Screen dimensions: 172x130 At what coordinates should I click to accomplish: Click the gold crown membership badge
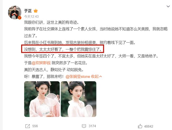point(36,11)
